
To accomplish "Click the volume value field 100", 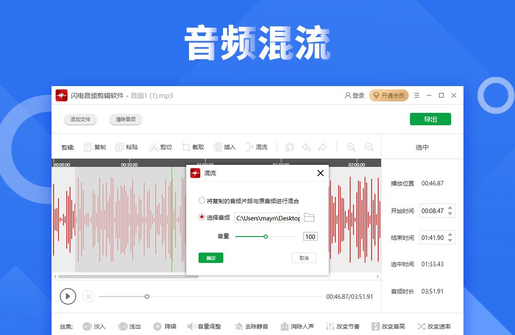I will coord(310,237).
